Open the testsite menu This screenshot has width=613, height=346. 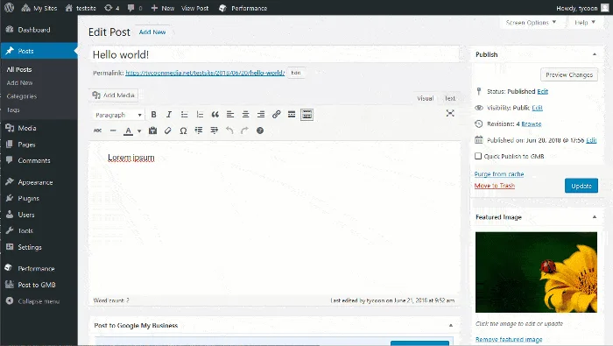[x=81, y=8]
